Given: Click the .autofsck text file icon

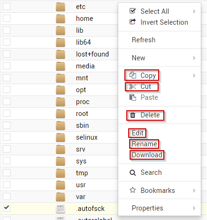Looking at the screenshot, I should [x=60, y=209].
